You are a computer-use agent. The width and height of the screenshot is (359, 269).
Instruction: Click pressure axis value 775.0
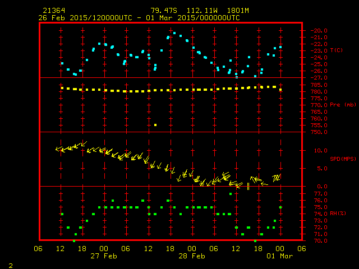pyautogui.click(x=319, y=99)
